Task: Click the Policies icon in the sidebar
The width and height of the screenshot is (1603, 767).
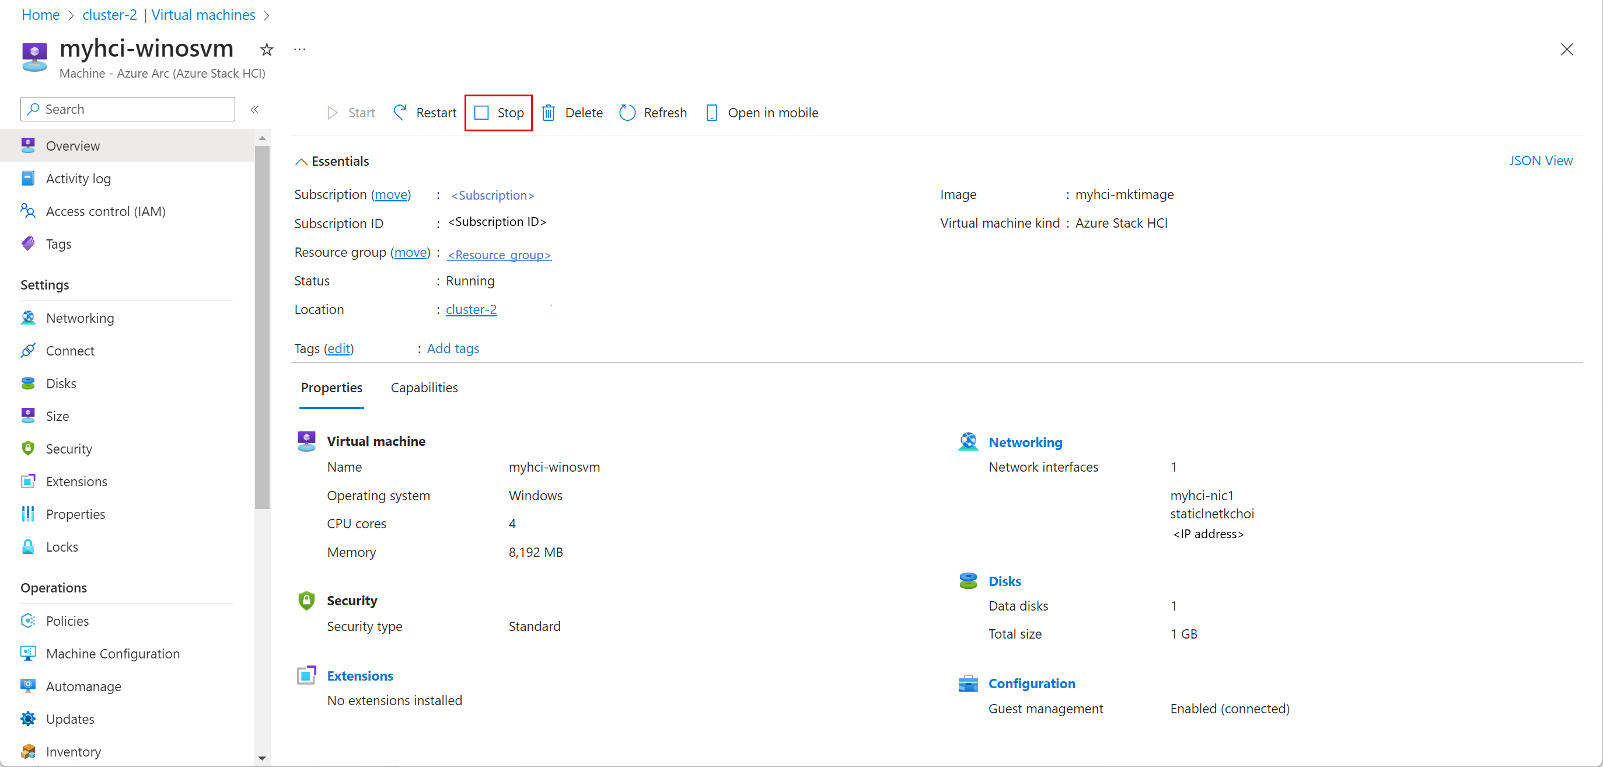Action: (x=28, y=620)
